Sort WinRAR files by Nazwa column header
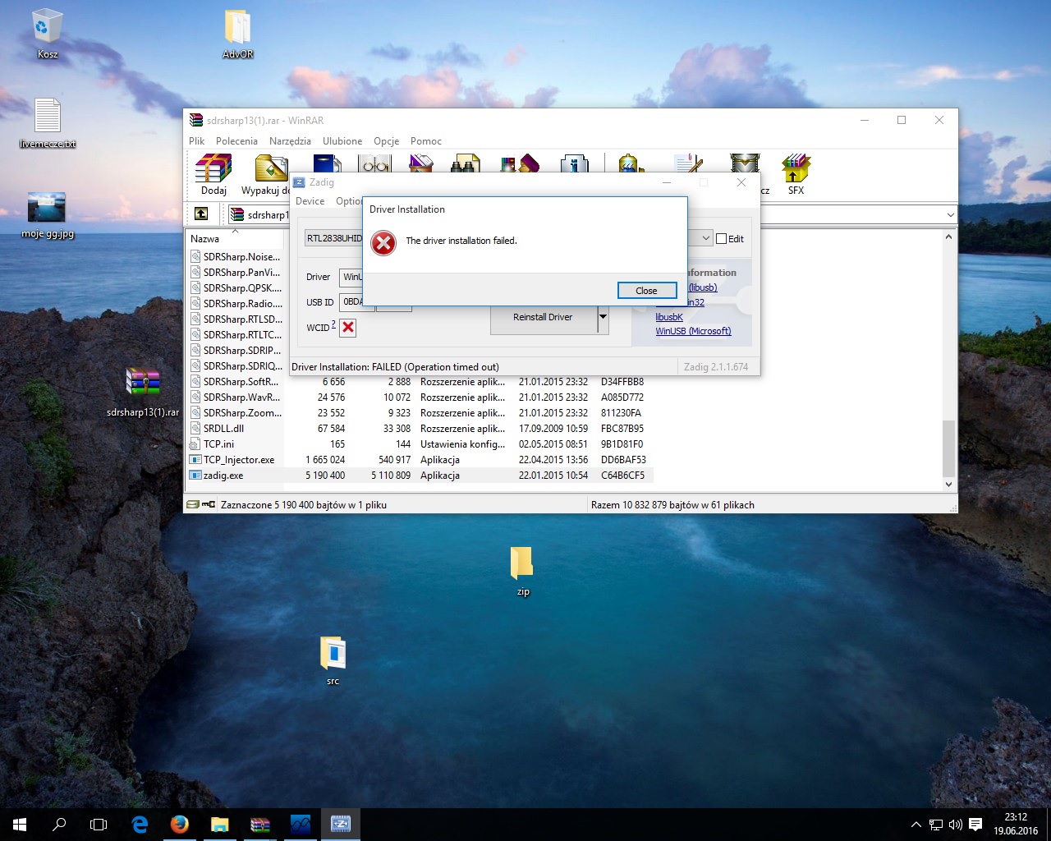This screenshot has height=841, width=1051. click(x=235, y=239)
